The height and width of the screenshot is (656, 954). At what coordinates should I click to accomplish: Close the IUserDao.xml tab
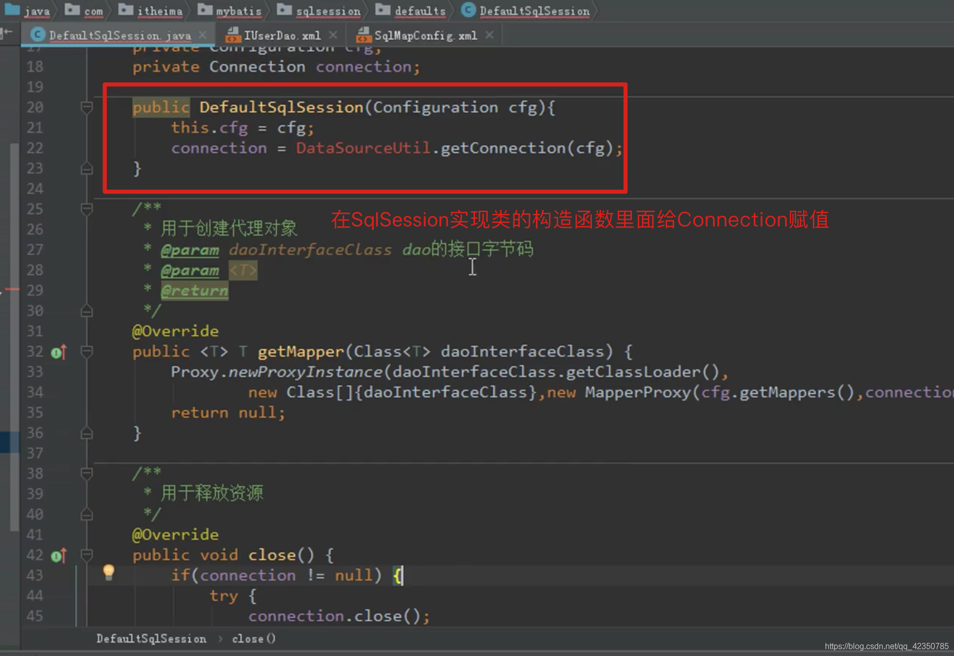coord(333,35)
